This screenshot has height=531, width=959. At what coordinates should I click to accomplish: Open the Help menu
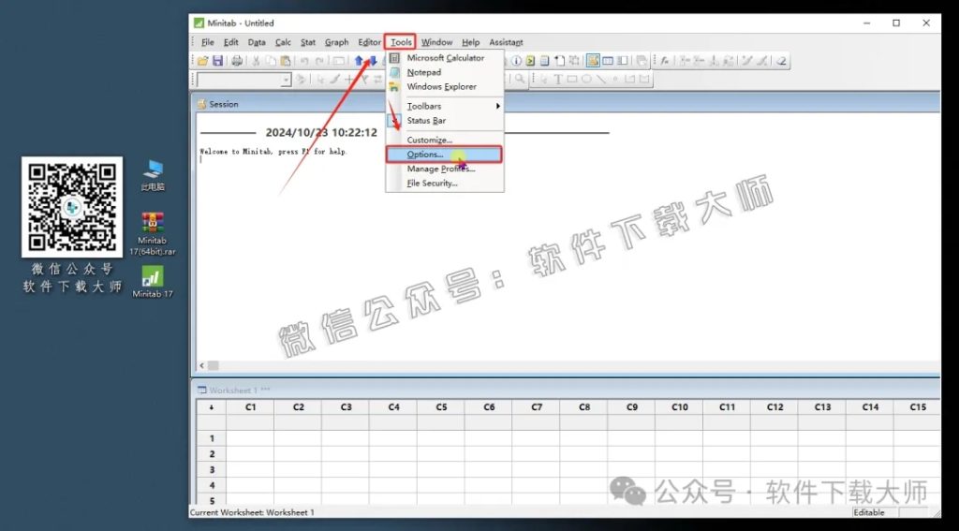[470, 42]
